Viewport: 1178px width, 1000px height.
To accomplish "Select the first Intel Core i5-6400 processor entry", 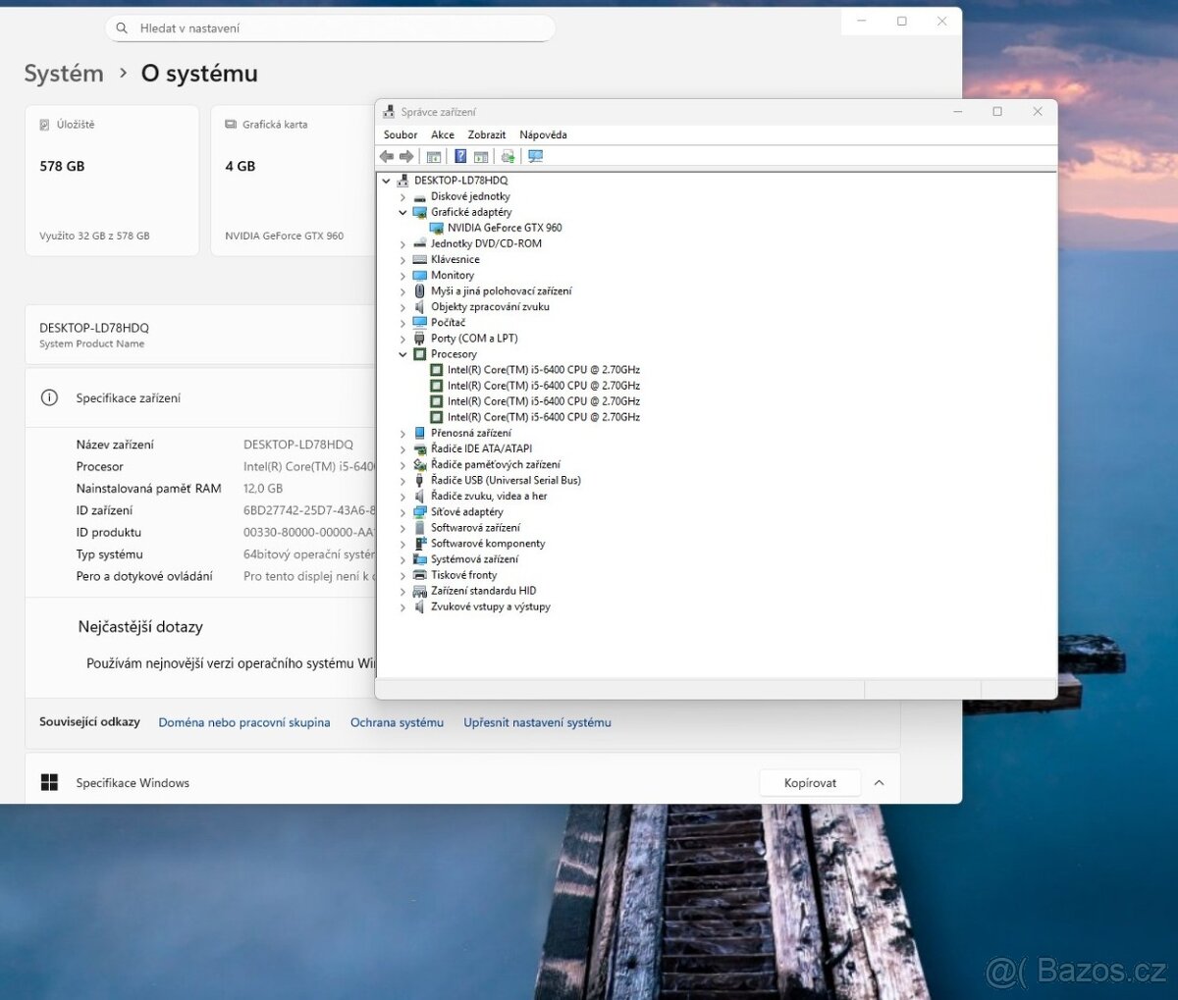I will point(543,370).
